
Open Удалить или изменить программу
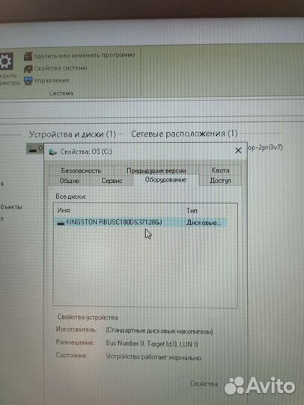click(85, 55)
